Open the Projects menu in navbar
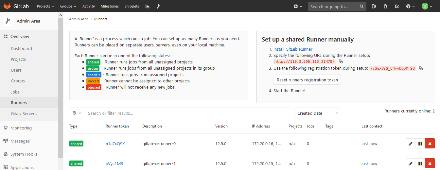The width and height of the screenshot is (440, 170). pos(46,6)
